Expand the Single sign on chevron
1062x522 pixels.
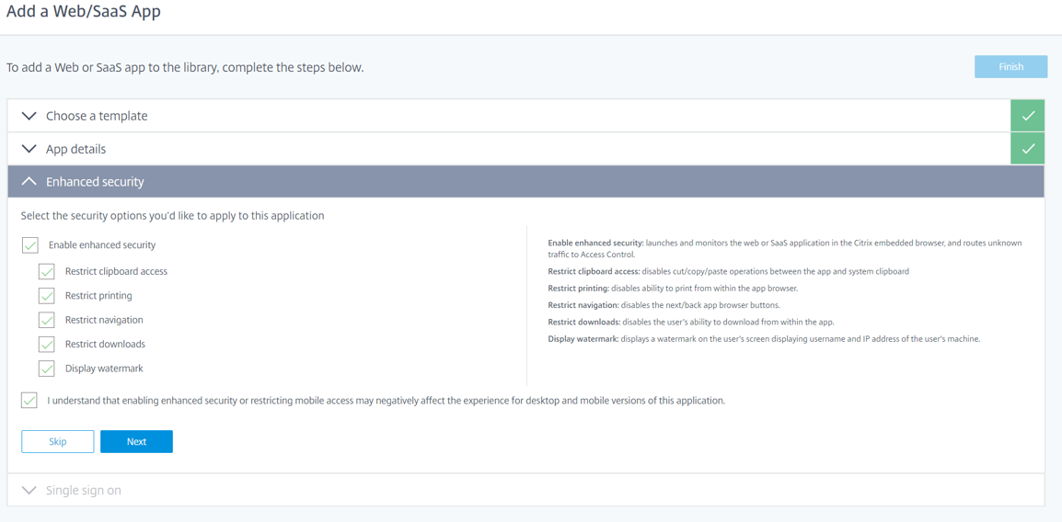click(29, 491)
